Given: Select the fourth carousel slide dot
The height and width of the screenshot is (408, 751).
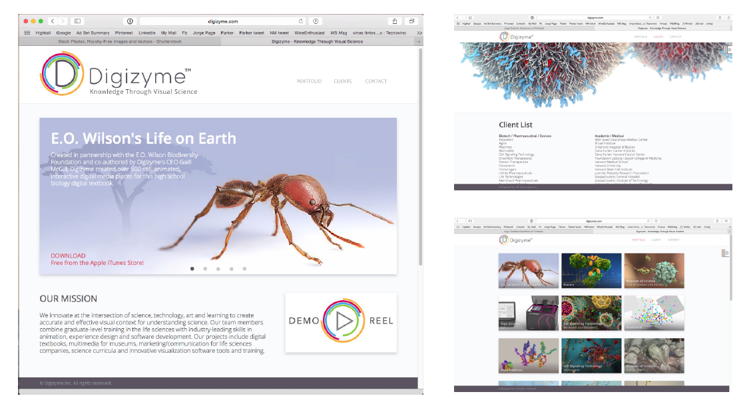Looking at the screenshot, I should point(231,269).
